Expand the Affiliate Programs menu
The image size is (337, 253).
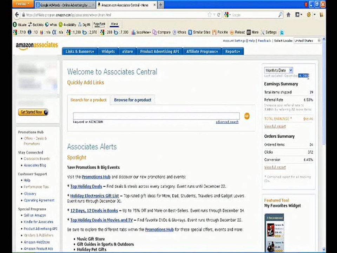coord(202,51)
